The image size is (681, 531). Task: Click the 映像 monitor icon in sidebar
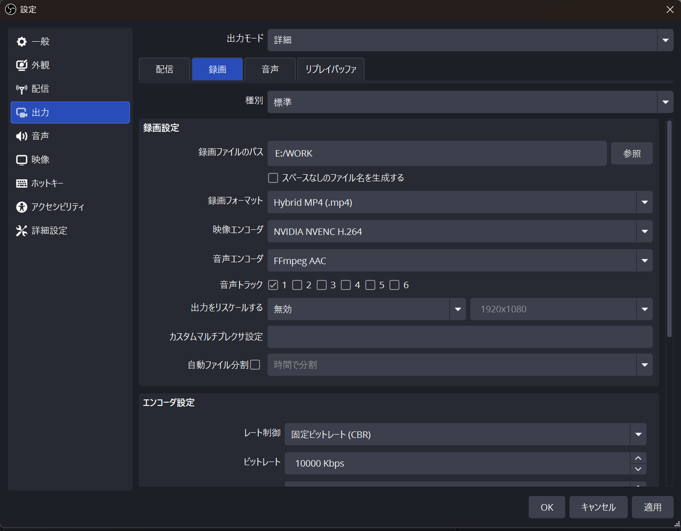[x=22, y=160]
